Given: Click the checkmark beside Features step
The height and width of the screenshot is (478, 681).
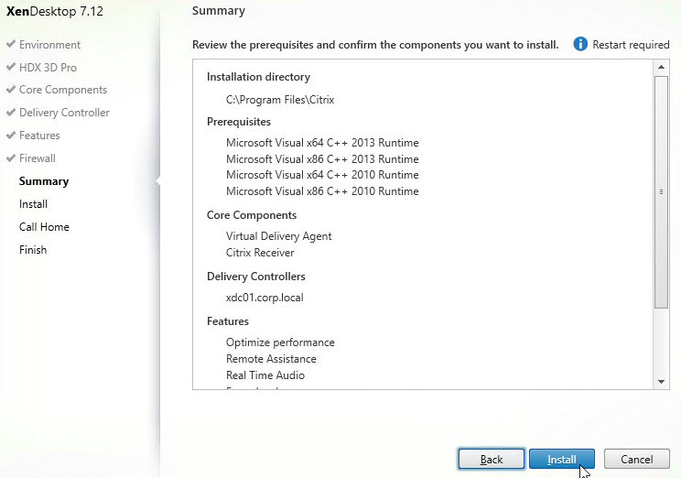Looking at the screenshot, I should click(11, 135).
